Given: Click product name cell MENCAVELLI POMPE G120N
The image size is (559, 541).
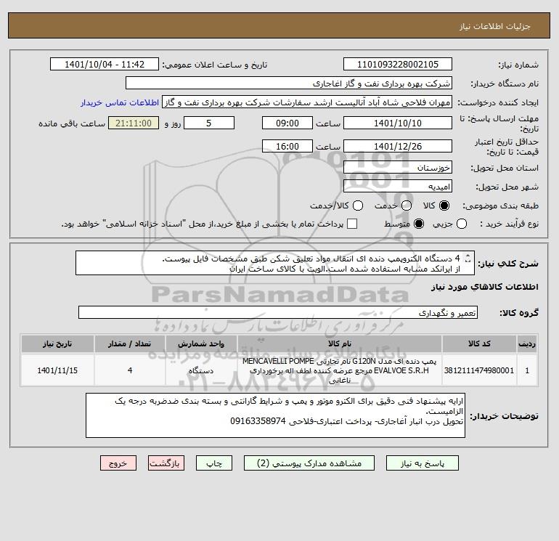Looking at the screenshot, I should [340, 370].
